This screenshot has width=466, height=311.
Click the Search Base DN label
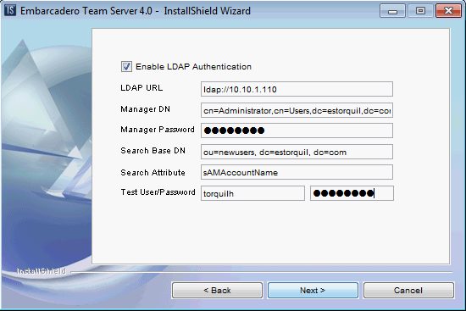pos(153,151)
